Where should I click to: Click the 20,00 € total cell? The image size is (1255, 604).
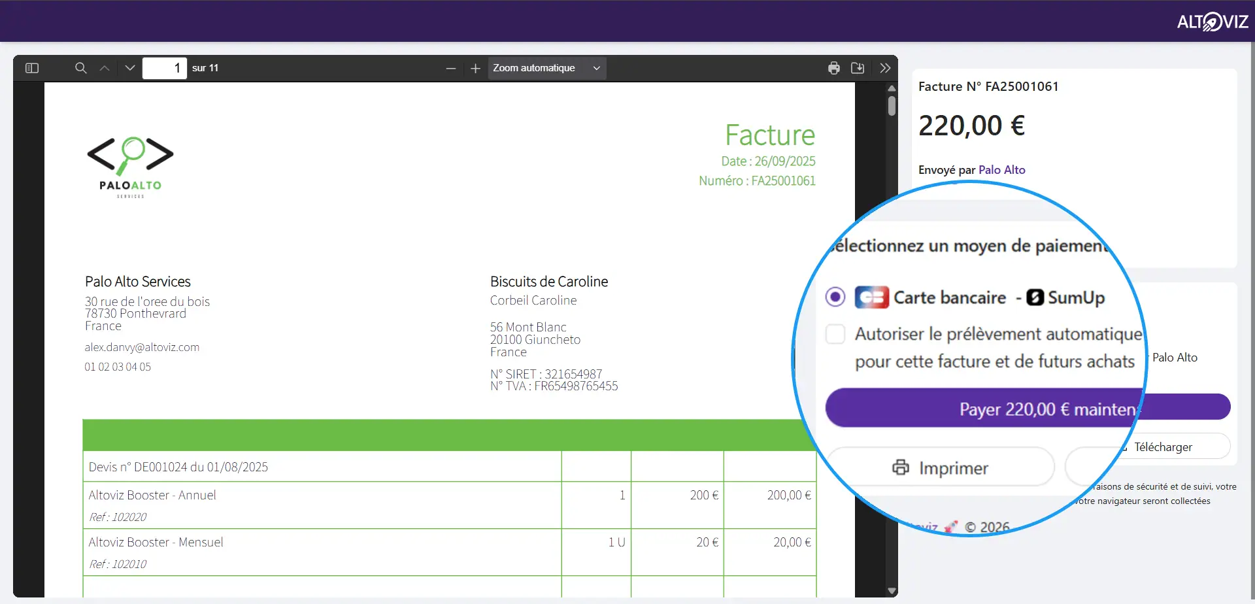(x=792, y=542)
